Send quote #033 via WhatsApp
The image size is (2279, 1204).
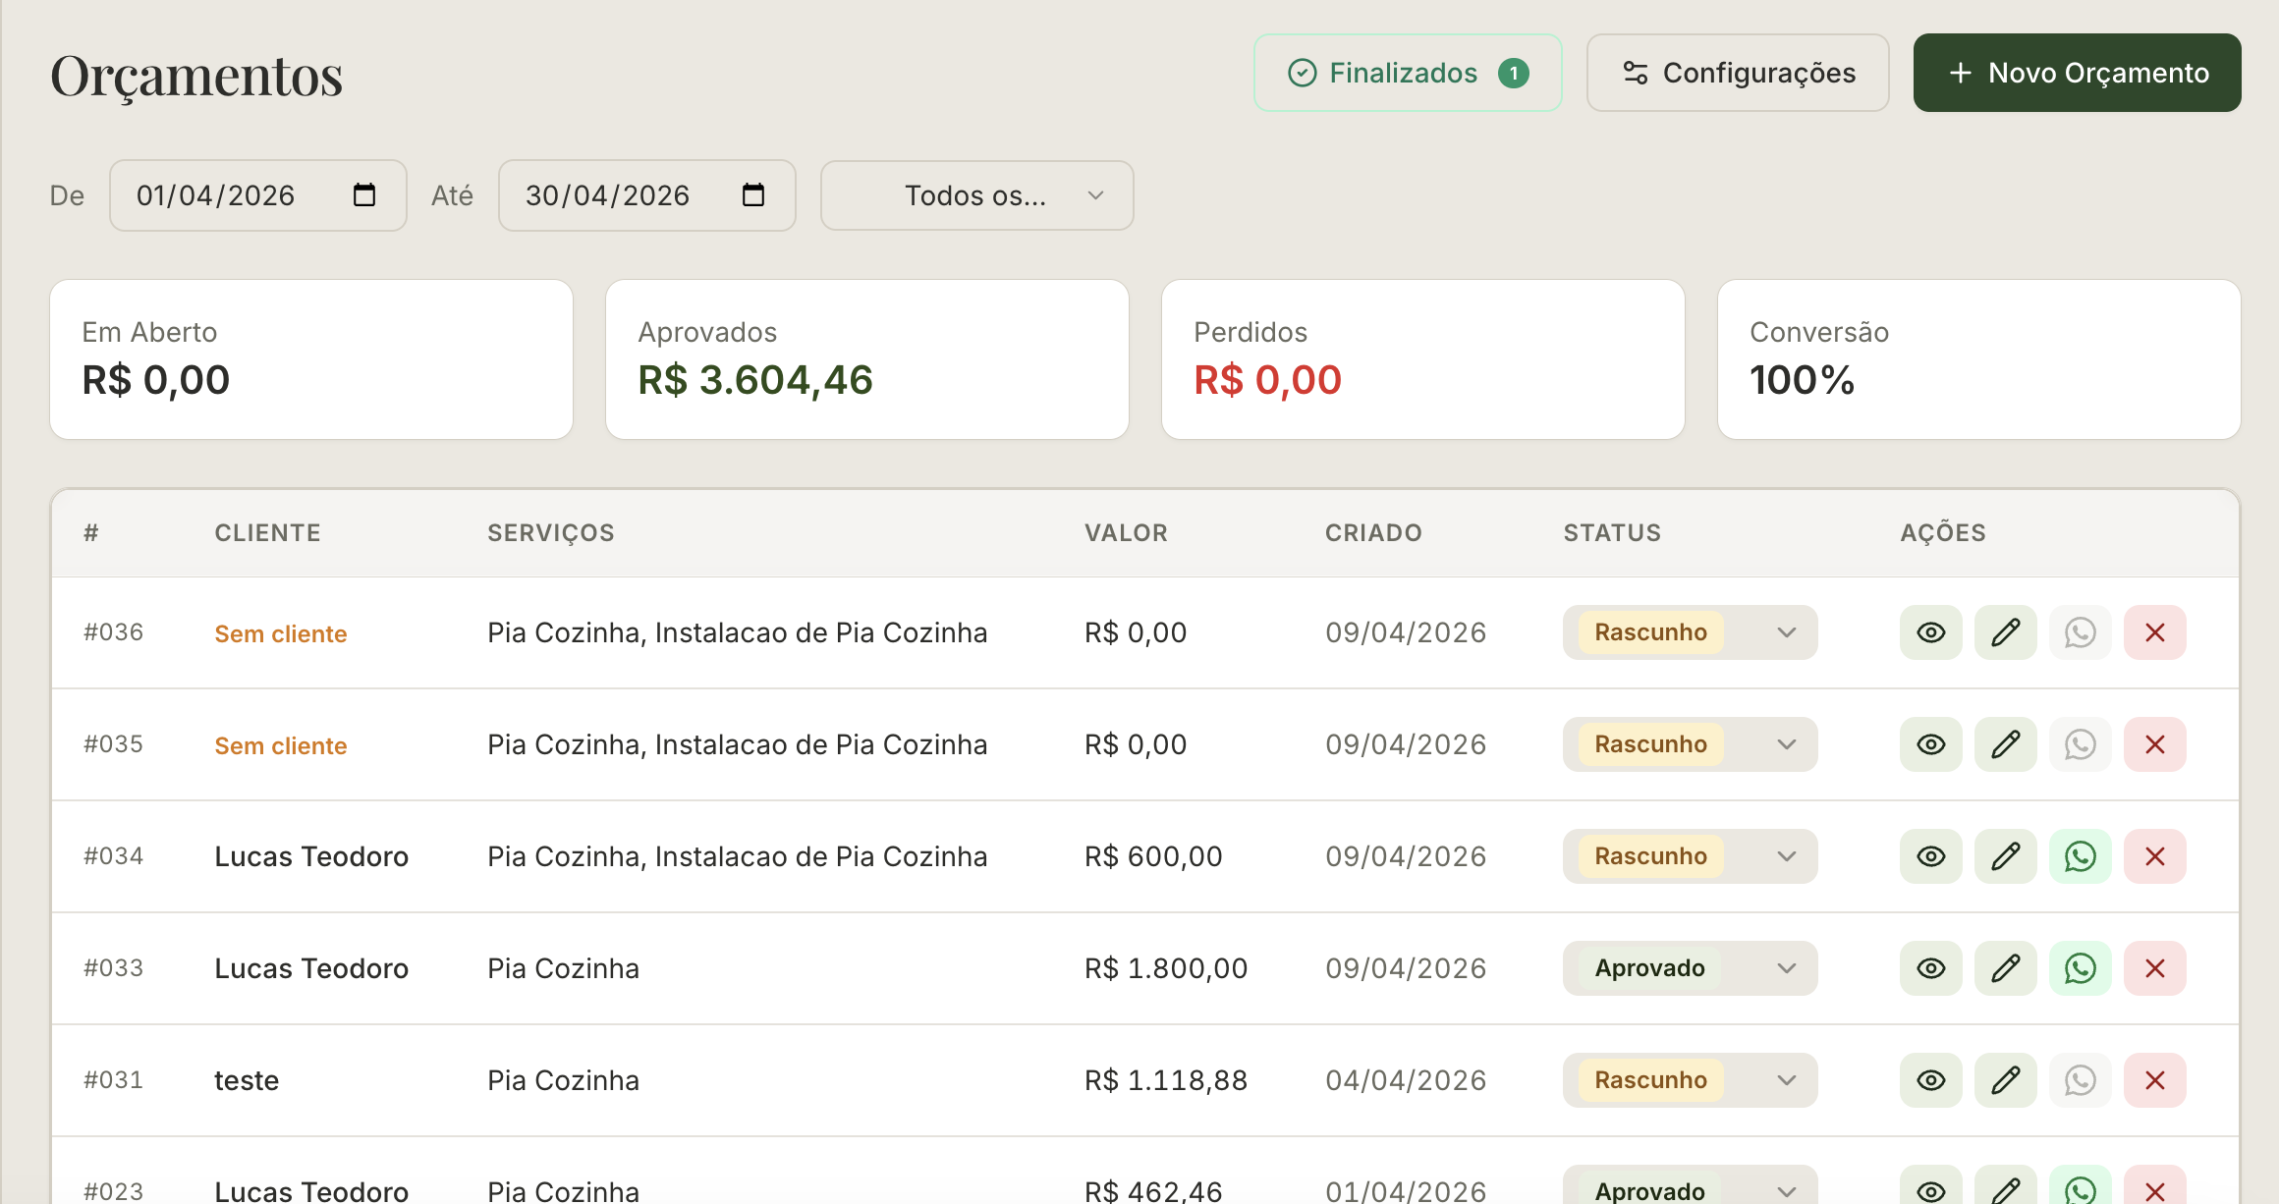[2080, 968]
